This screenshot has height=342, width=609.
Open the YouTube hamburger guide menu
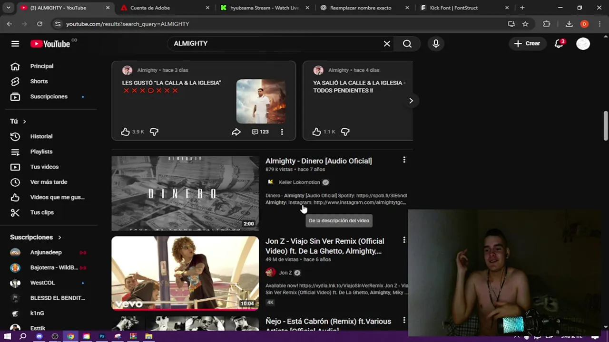pyautogui.click(x=15, y=44)
